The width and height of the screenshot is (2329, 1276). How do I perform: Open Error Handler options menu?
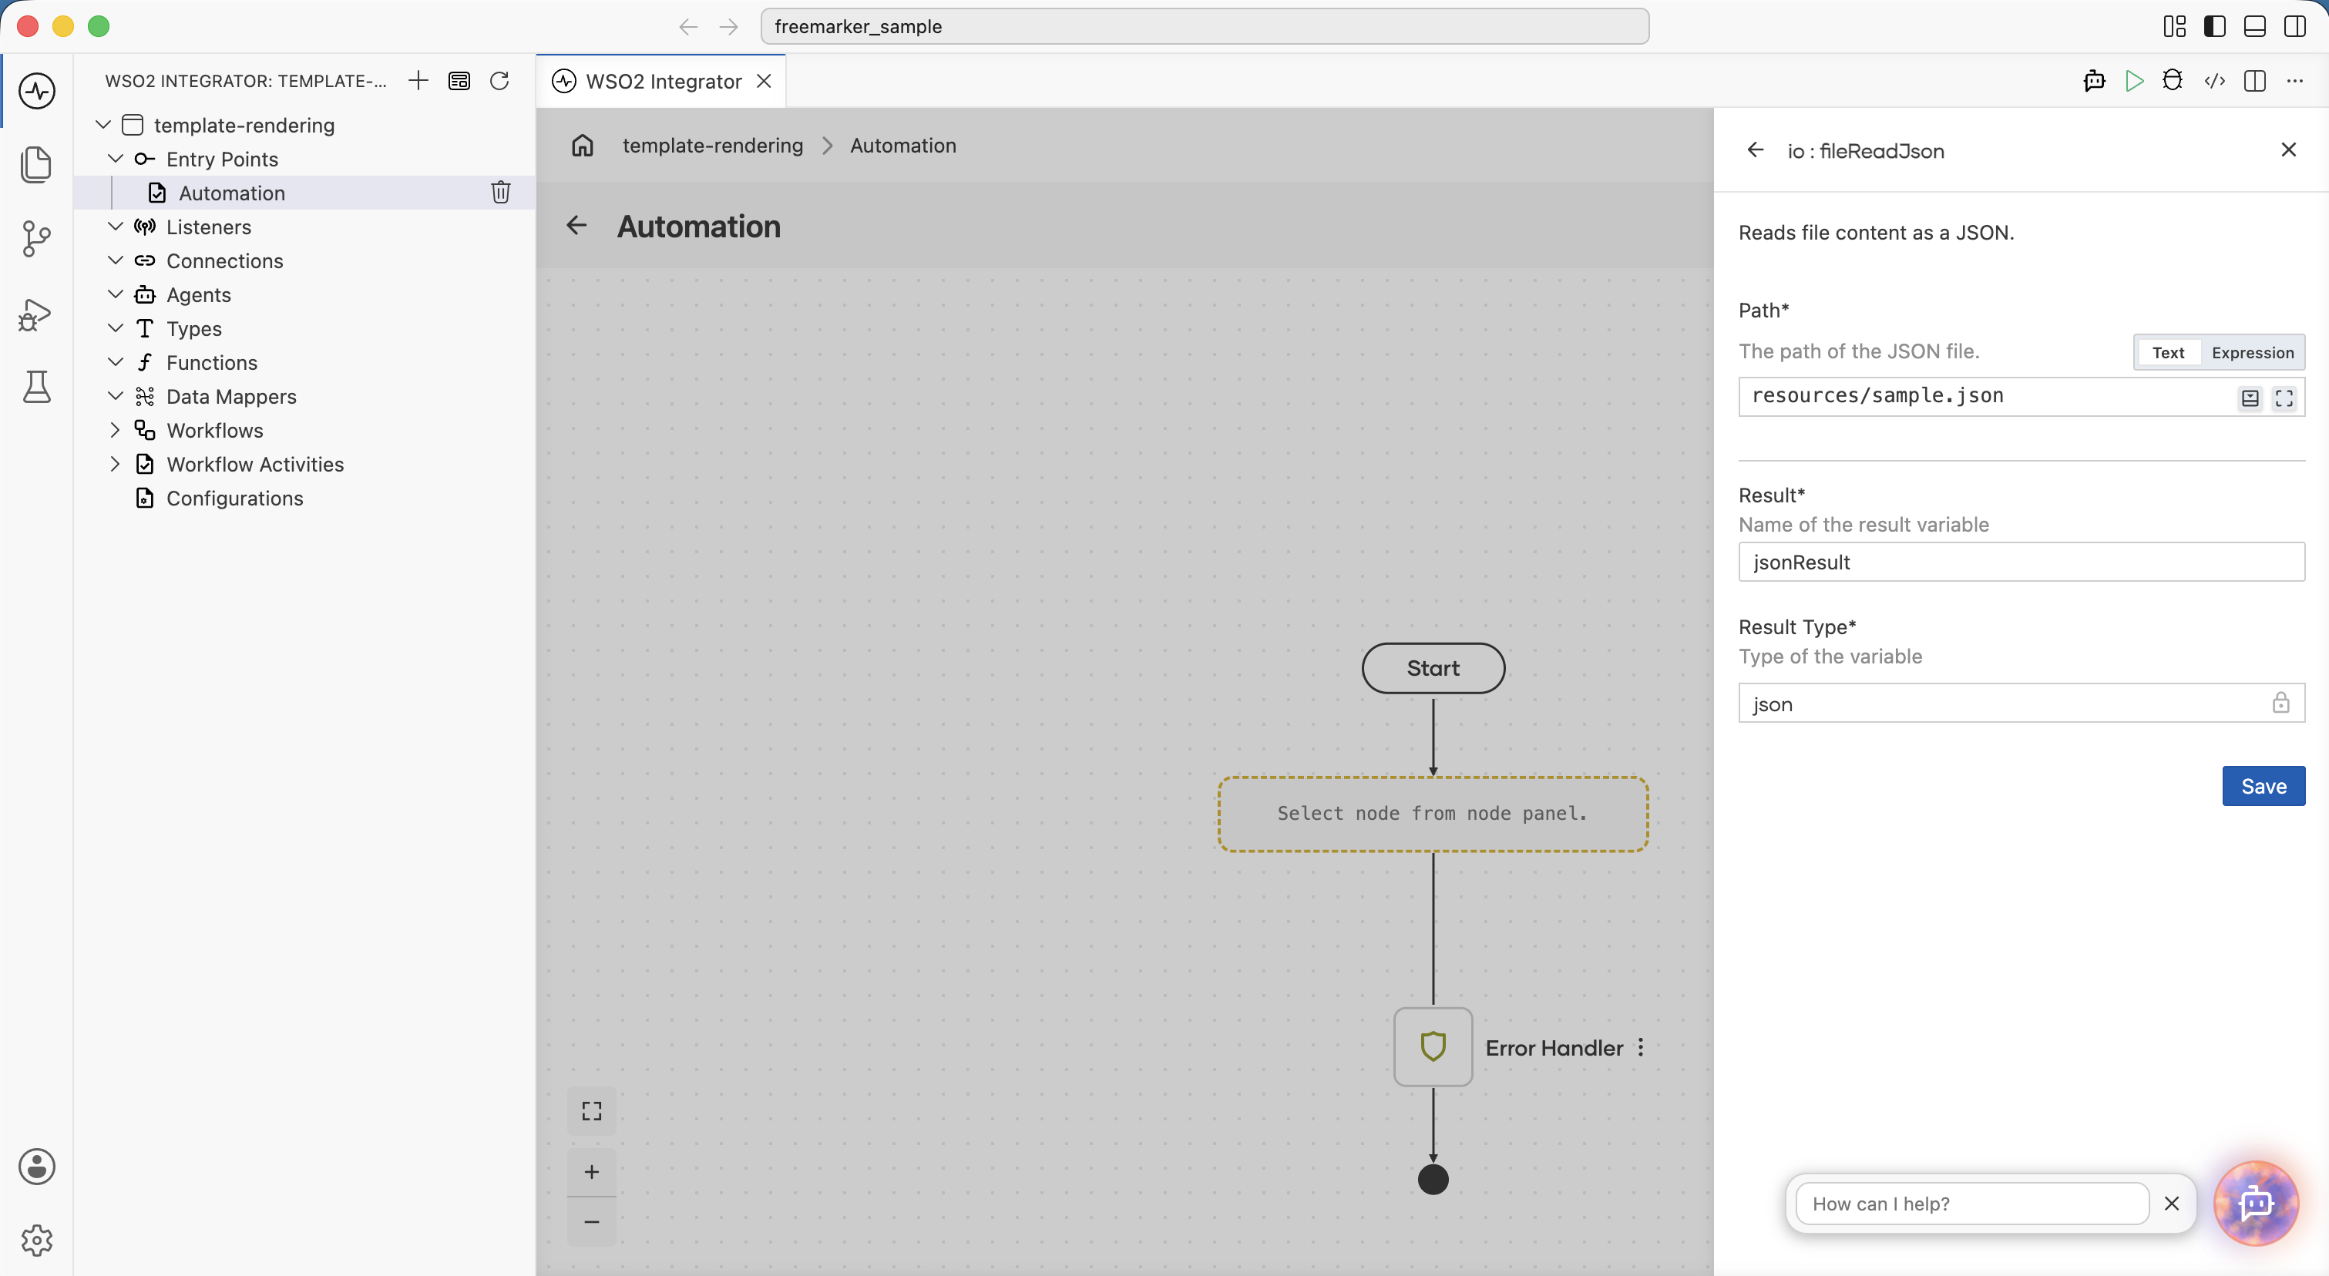coord(1641,1046)
